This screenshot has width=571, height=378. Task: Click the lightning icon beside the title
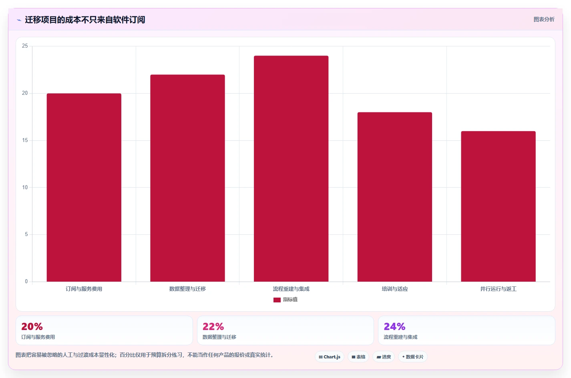pos(19,20)
